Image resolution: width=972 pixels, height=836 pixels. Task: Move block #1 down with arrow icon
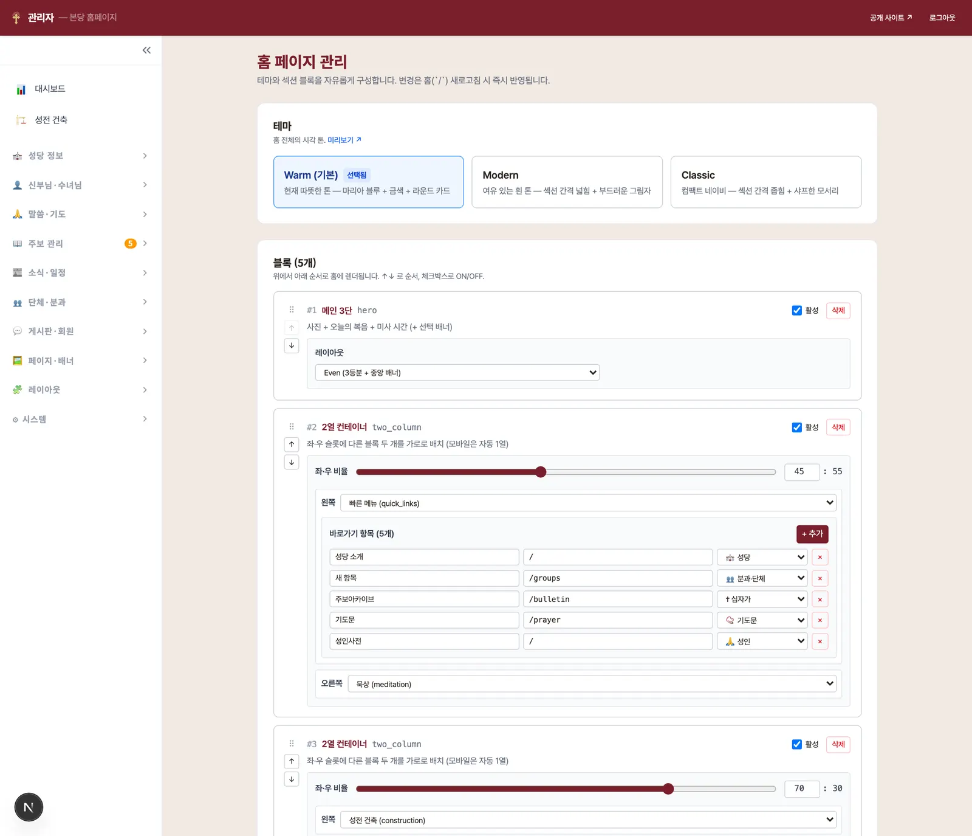(292, 346)
